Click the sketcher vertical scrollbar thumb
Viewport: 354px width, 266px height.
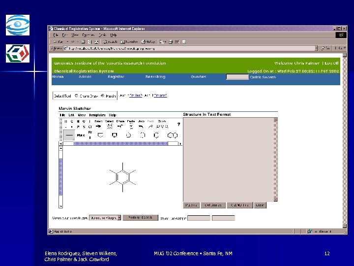coord(60,177)
